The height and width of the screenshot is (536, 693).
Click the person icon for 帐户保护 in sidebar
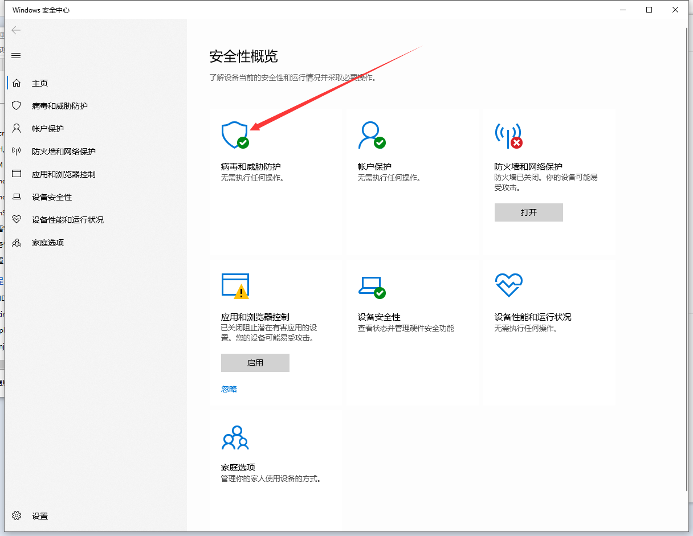(17, 129)
